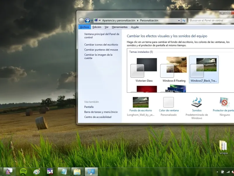
Task: Click the Control Panel address bar icon
Action: tap(96, 20)
